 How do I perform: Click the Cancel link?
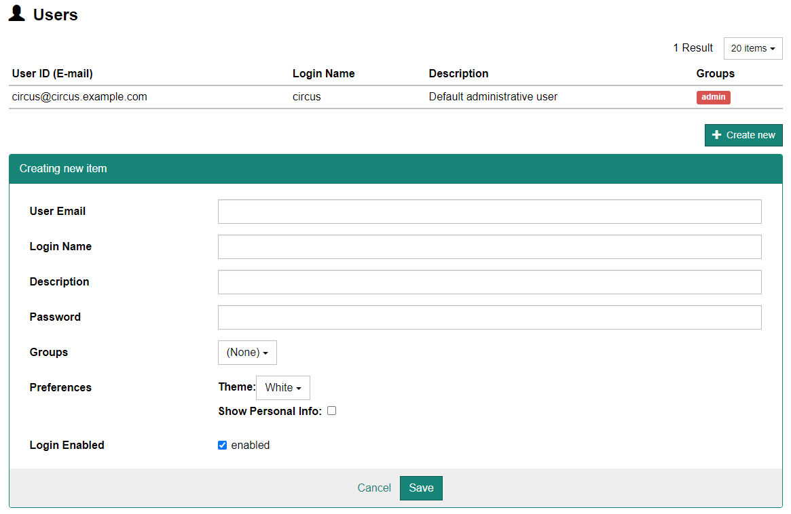point(374,488)
